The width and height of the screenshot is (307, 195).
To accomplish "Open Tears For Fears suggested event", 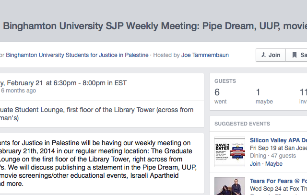I will coord(278,181).
